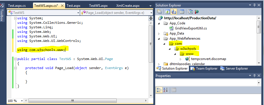Collapse the using directives outline
The width and height of the screenshot is (264, 105).
point(15,18)
